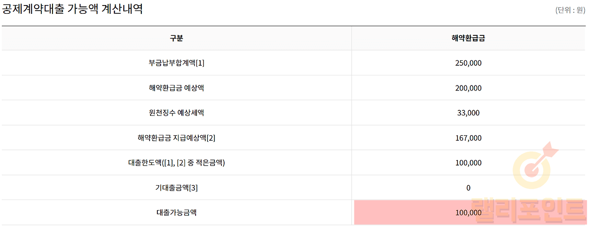
Task: Click the 대출한도액 row label
Action: (177, 163)
